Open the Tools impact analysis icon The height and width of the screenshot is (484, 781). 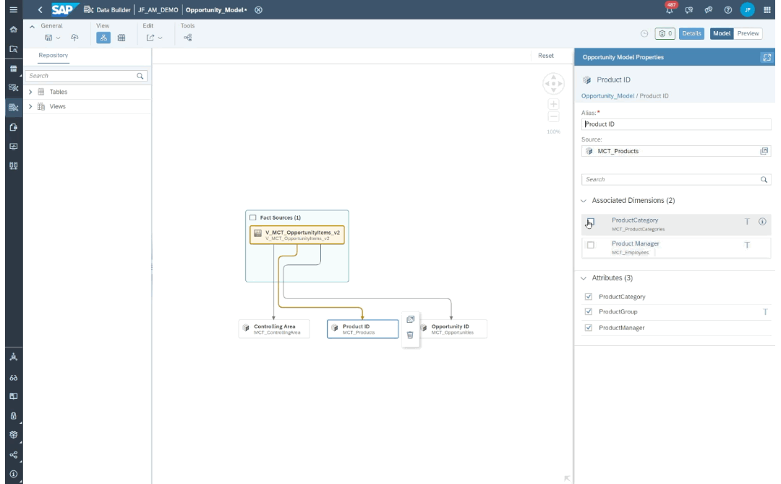click(x=187, y=37)
